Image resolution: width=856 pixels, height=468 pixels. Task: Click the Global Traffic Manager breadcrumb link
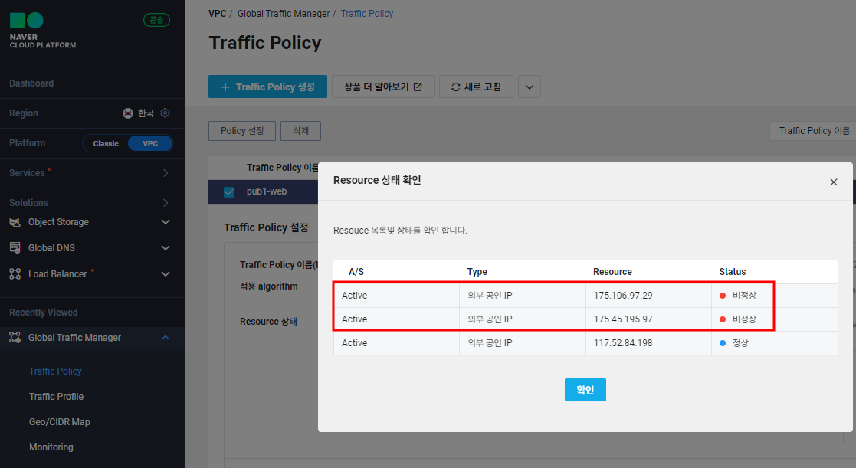click(284, 13)
